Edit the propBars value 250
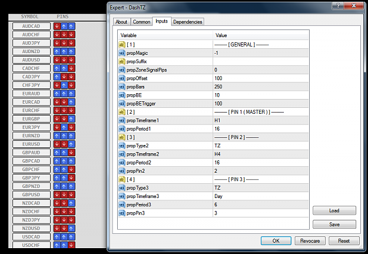The height and width of the screenshot is (254, 368). coord(261,87)
